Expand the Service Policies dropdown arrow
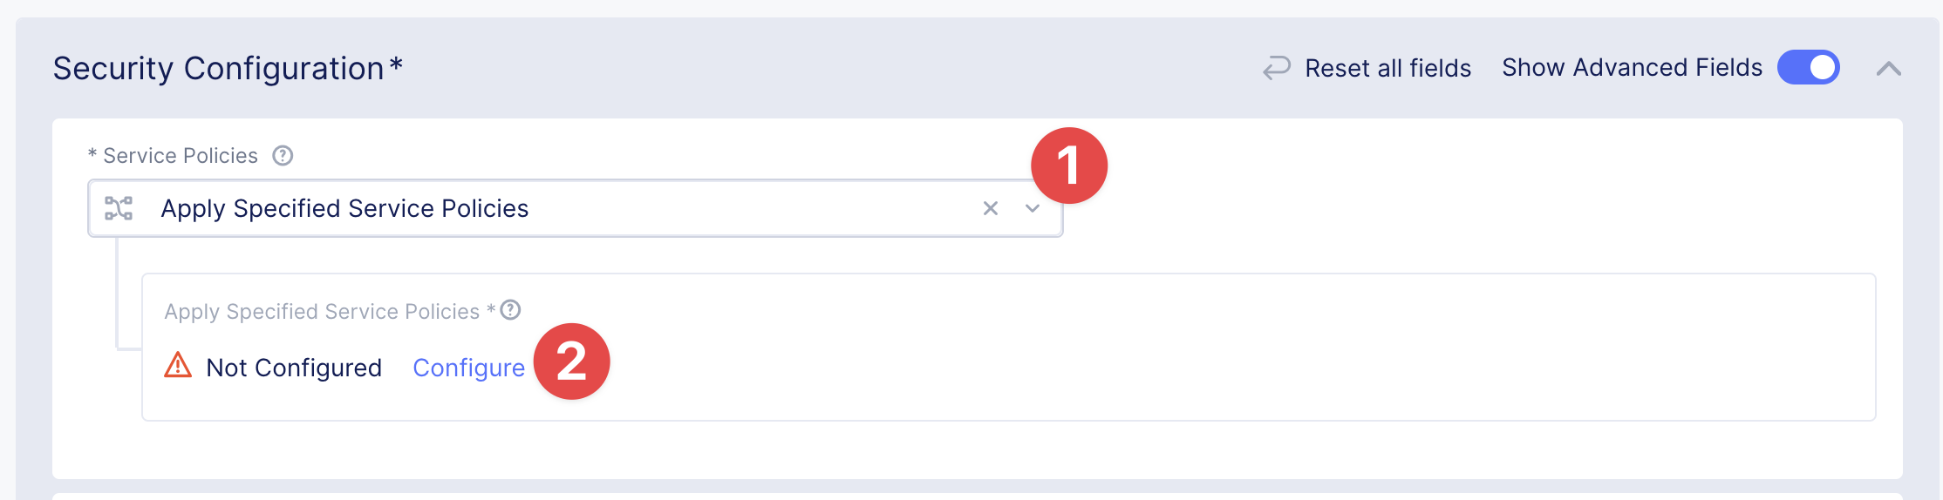Screen dimensions: 1943x500 pyautogui.click(x=1033, y=208)
